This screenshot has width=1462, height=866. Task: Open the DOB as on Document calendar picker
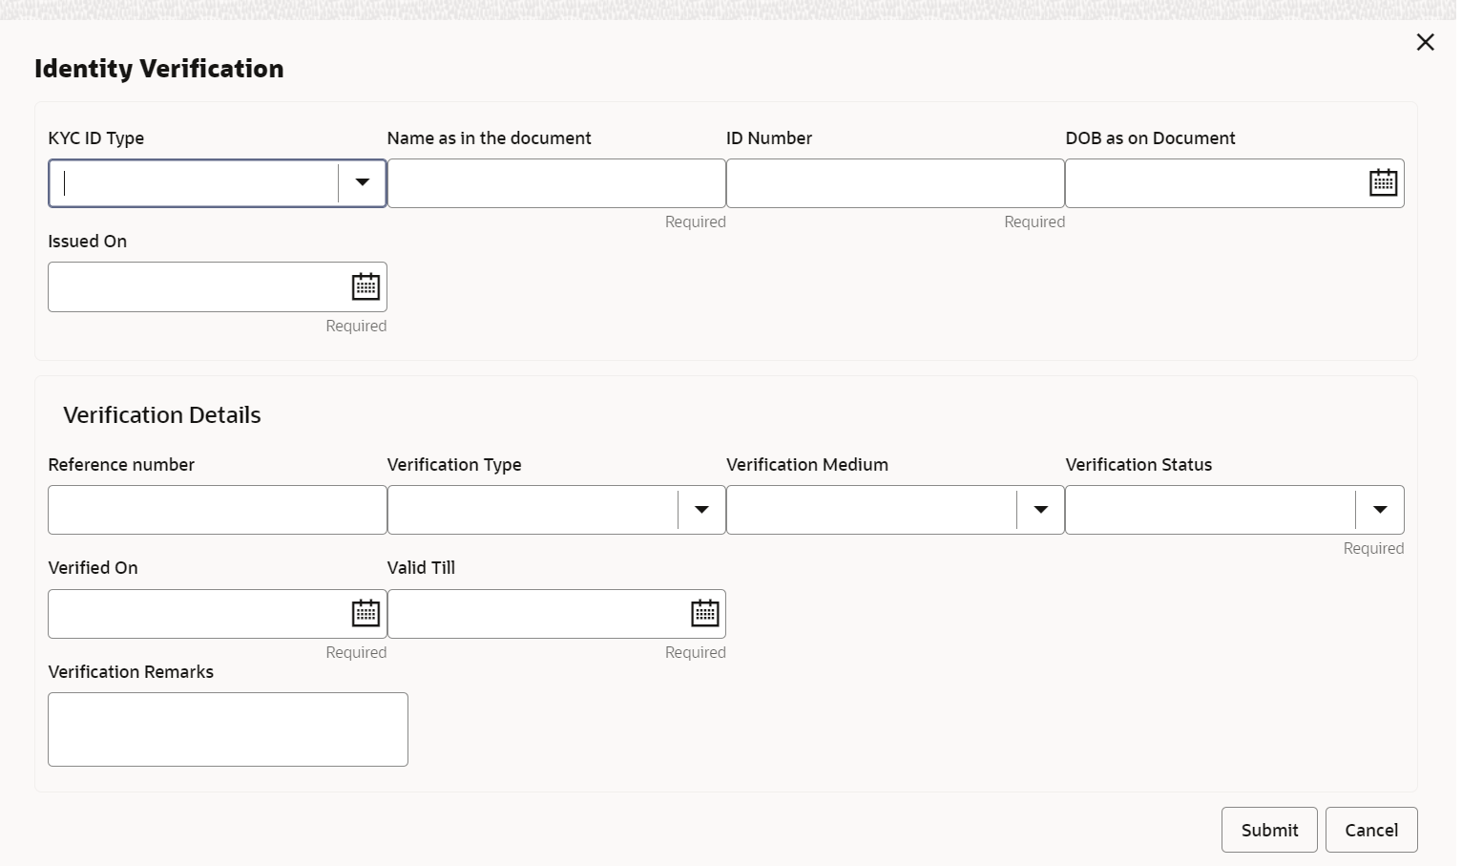click(x=1383, y=182)
